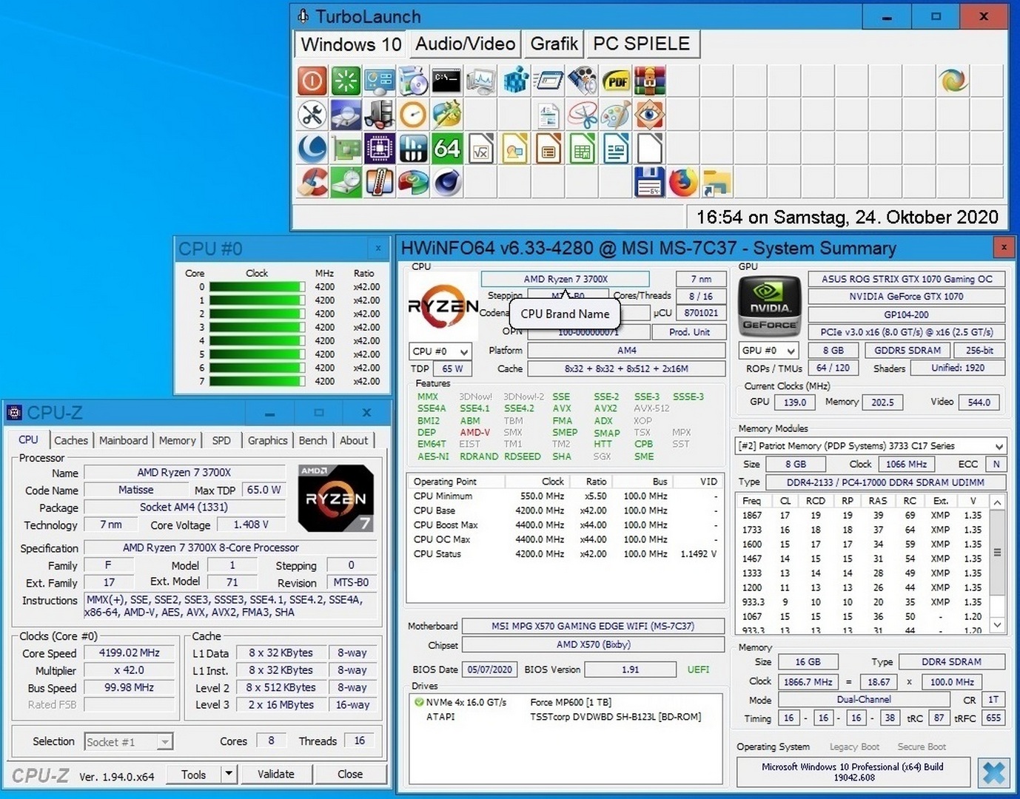Switch to Windows 10 tab in TurboLaunch

[351, 44]
